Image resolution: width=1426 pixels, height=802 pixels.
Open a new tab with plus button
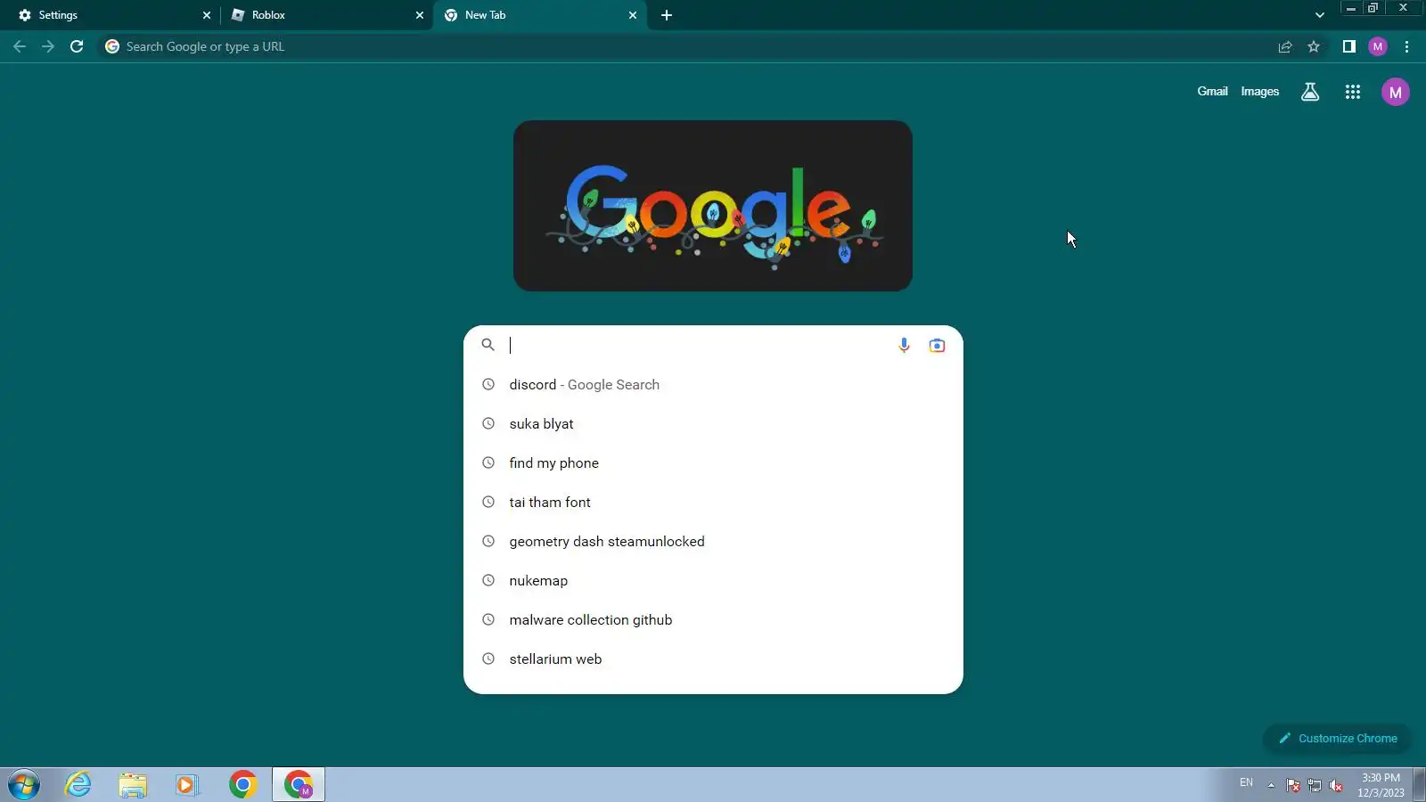(667, 15)
